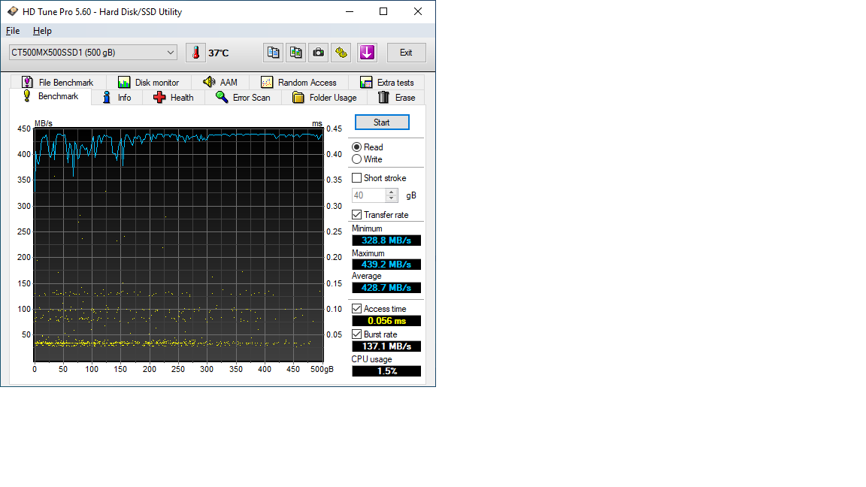This screenshot has width=866, height=487.
Task: Select the Benchmark tab
Action: tap(51, 97)
